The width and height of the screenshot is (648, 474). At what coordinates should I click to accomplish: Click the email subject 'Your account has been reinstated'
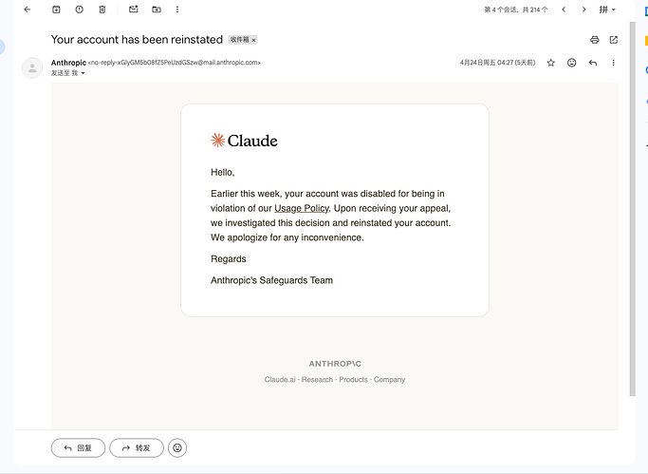[137, 40]
